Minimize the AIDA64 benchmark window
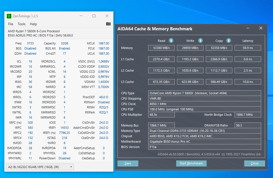The image size is (273, 178). (x=248, y=28)
